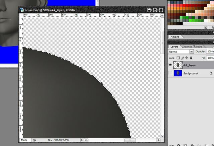
Task: Click the layer Fill value field
Action: (x=210, y=58)
